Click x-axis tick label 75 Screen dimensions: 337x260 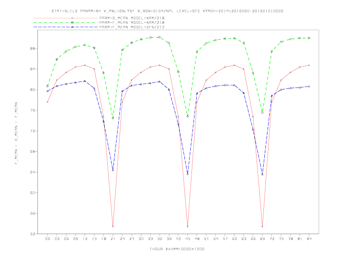tap(281, 239)
